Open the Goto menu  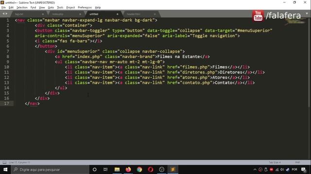pyautogui.click(x=51, y=8)
